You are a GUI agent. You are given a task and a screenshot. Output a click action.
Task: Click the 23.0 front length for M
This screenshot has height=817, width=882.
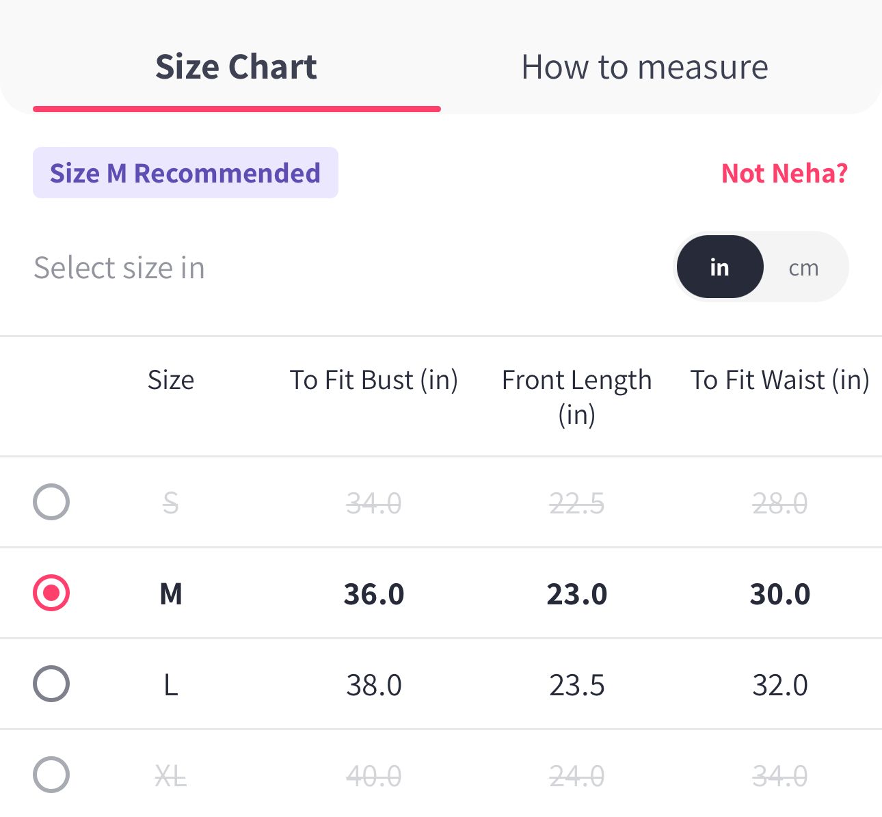coord(576,593)
